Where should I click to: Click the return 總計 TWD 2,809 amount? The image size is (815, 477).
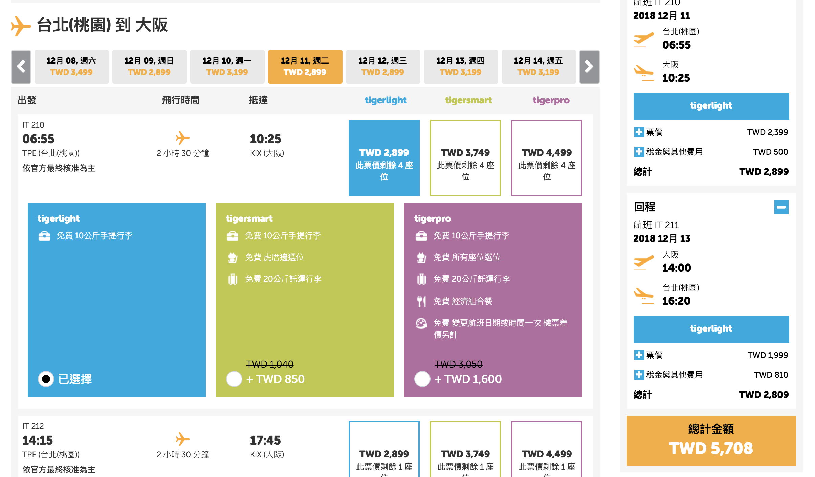point(764,395)
